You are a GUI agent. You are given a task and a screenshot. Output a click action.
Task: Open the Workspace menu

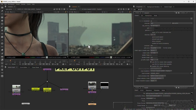[11, 4]
